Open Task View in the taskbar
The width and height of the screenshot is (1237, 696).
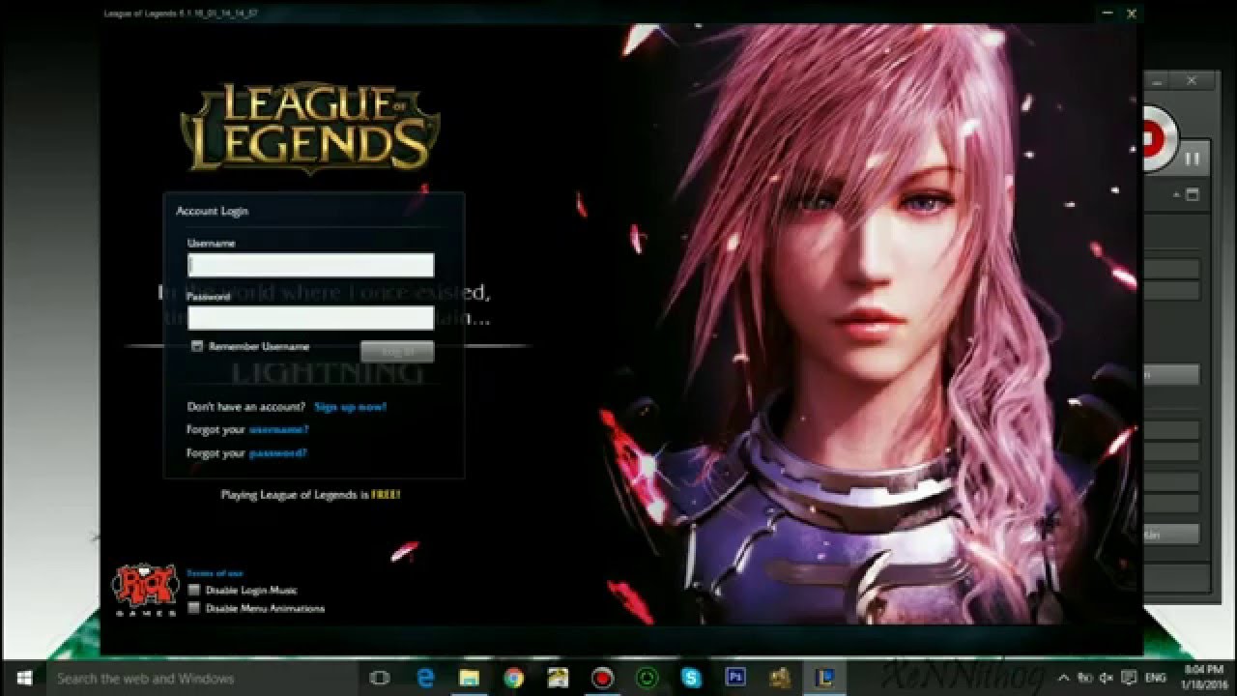(x=380, y=679)
